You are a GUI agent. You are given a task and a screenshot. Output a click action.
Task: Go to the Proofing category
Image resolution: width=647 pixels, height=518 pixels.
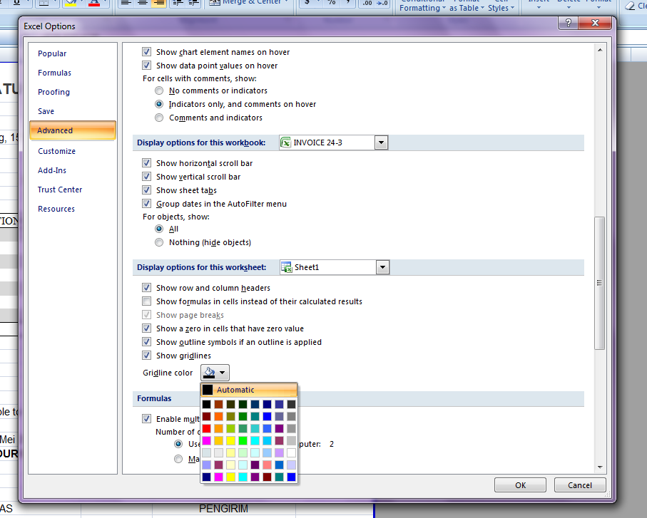(x=54, y=93)
